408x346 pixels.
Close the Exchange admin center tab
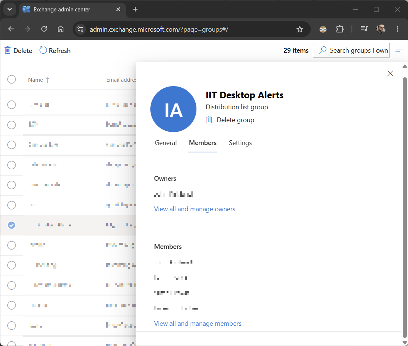click(x=118, y=9)
